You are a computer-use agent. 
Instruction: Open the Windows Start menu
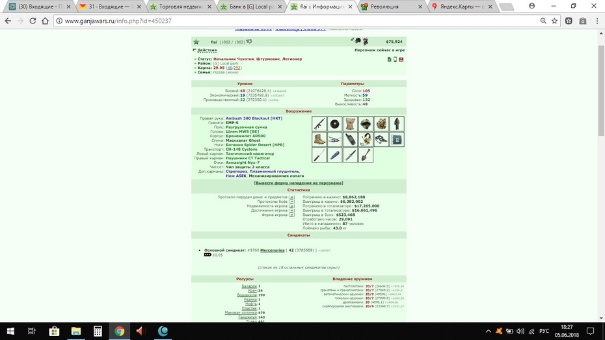point(10,331)
